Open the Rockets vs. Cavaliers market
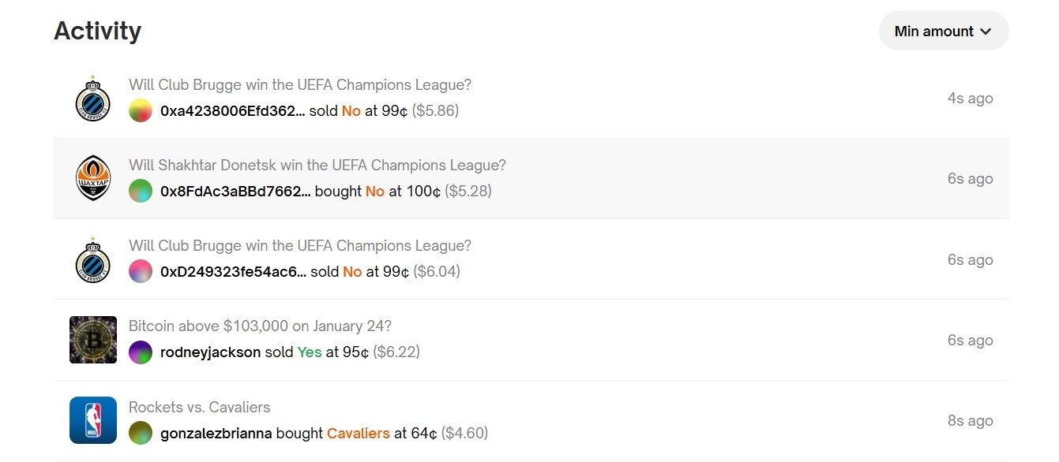1059x462 pixels. 200,408
